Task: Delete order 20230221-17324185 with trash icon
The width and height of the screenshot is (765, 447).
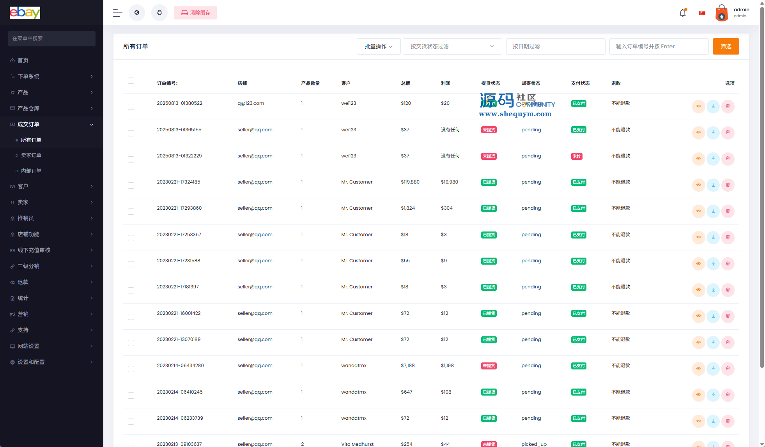Action: coord(728,185)
